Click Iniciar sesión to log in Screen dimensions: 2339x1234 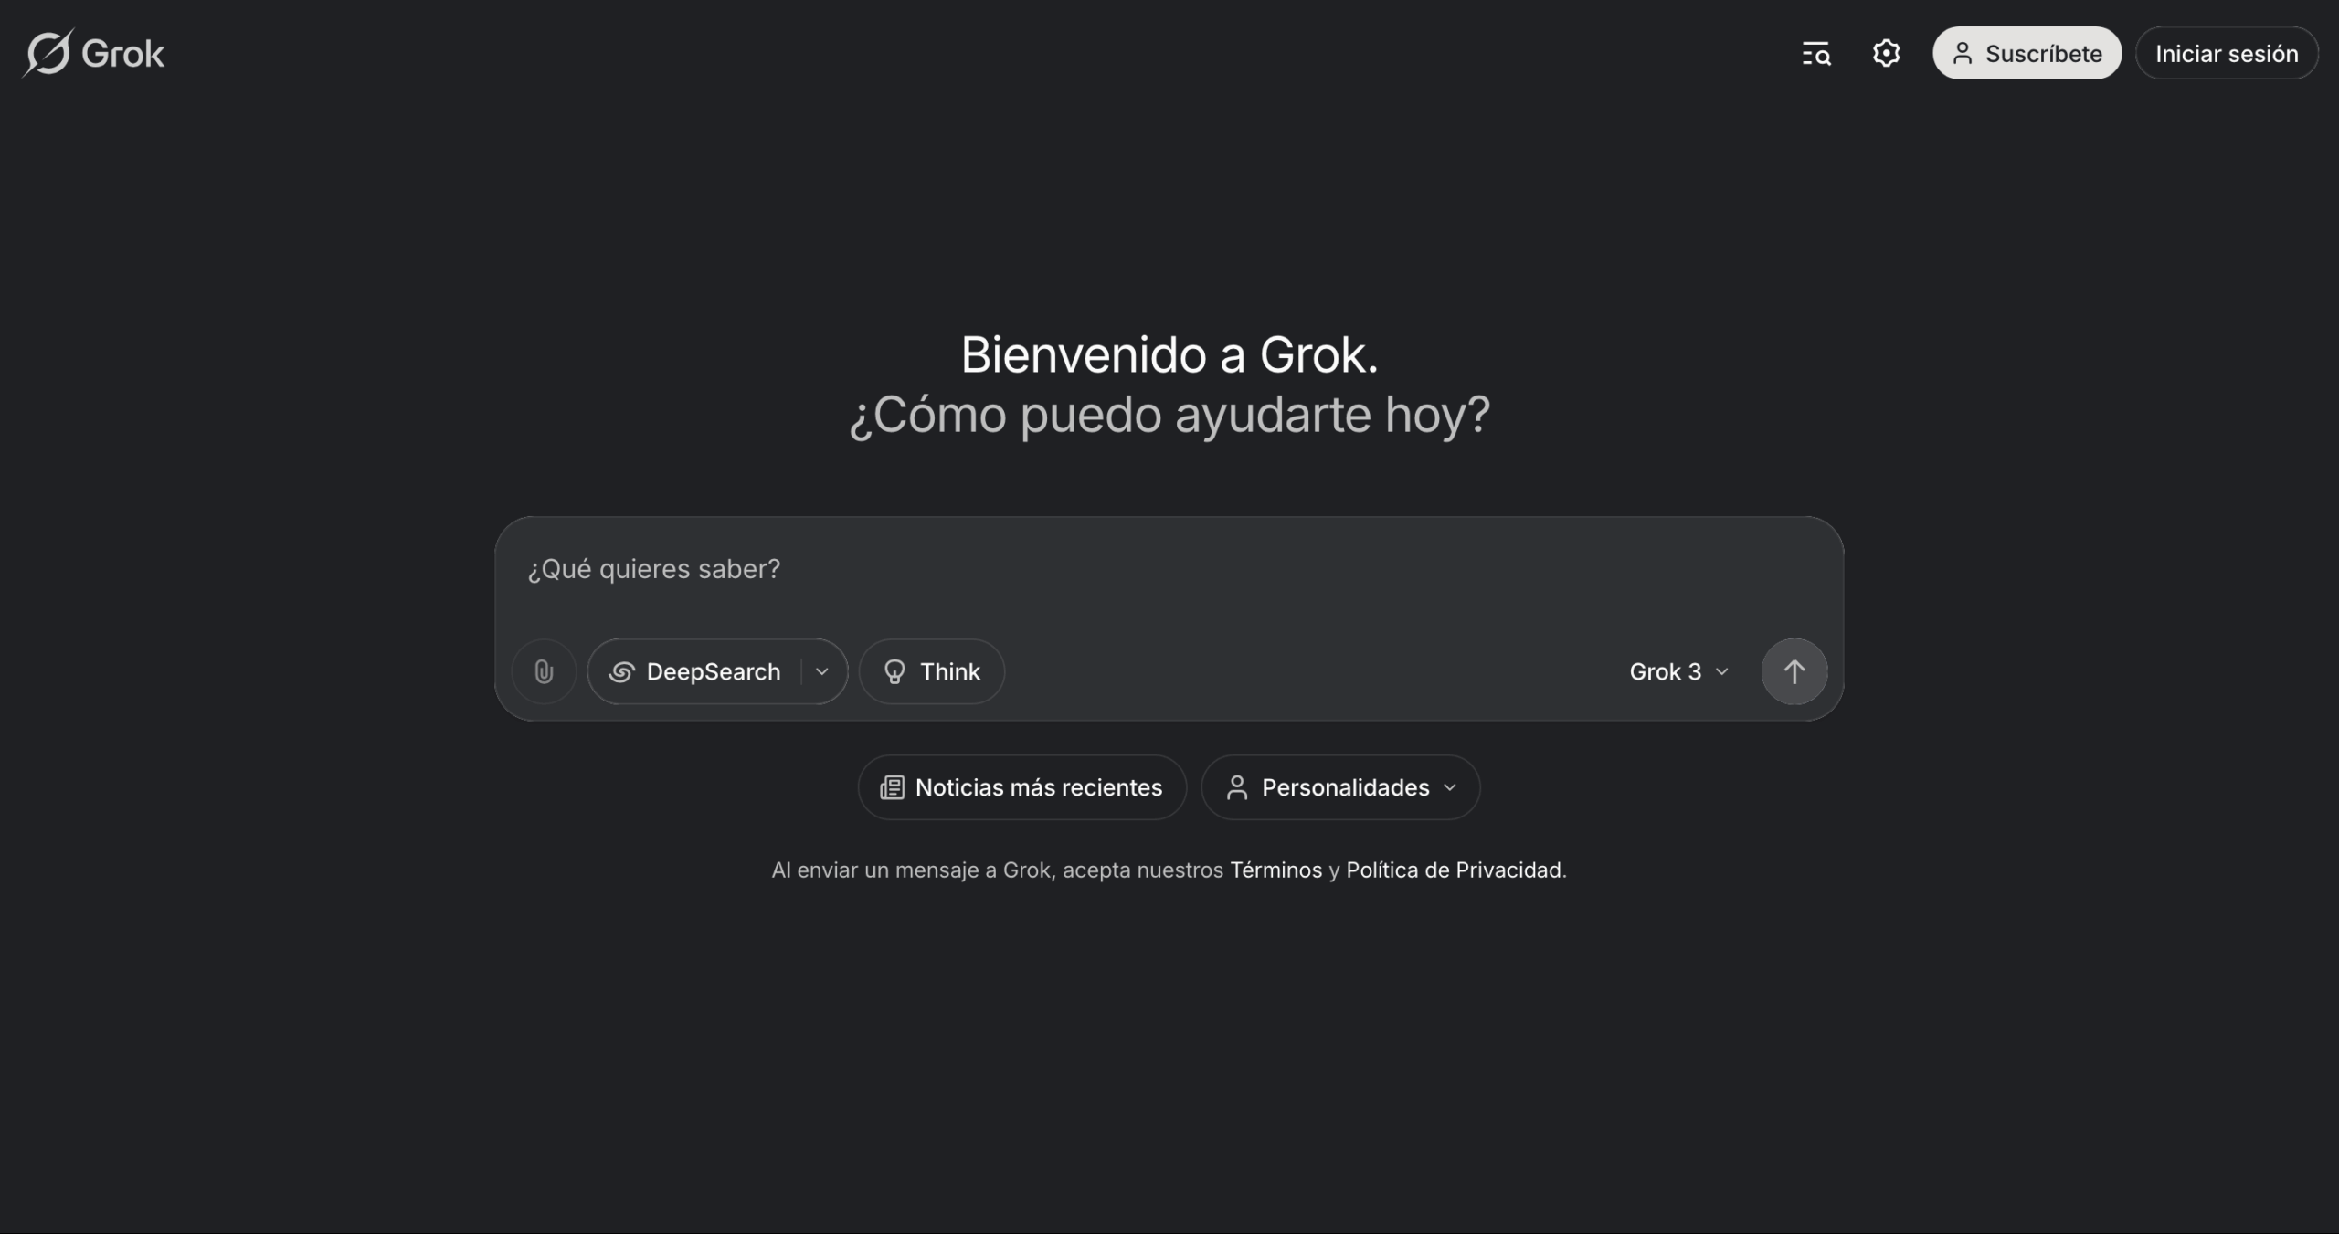coord(2227,54)
